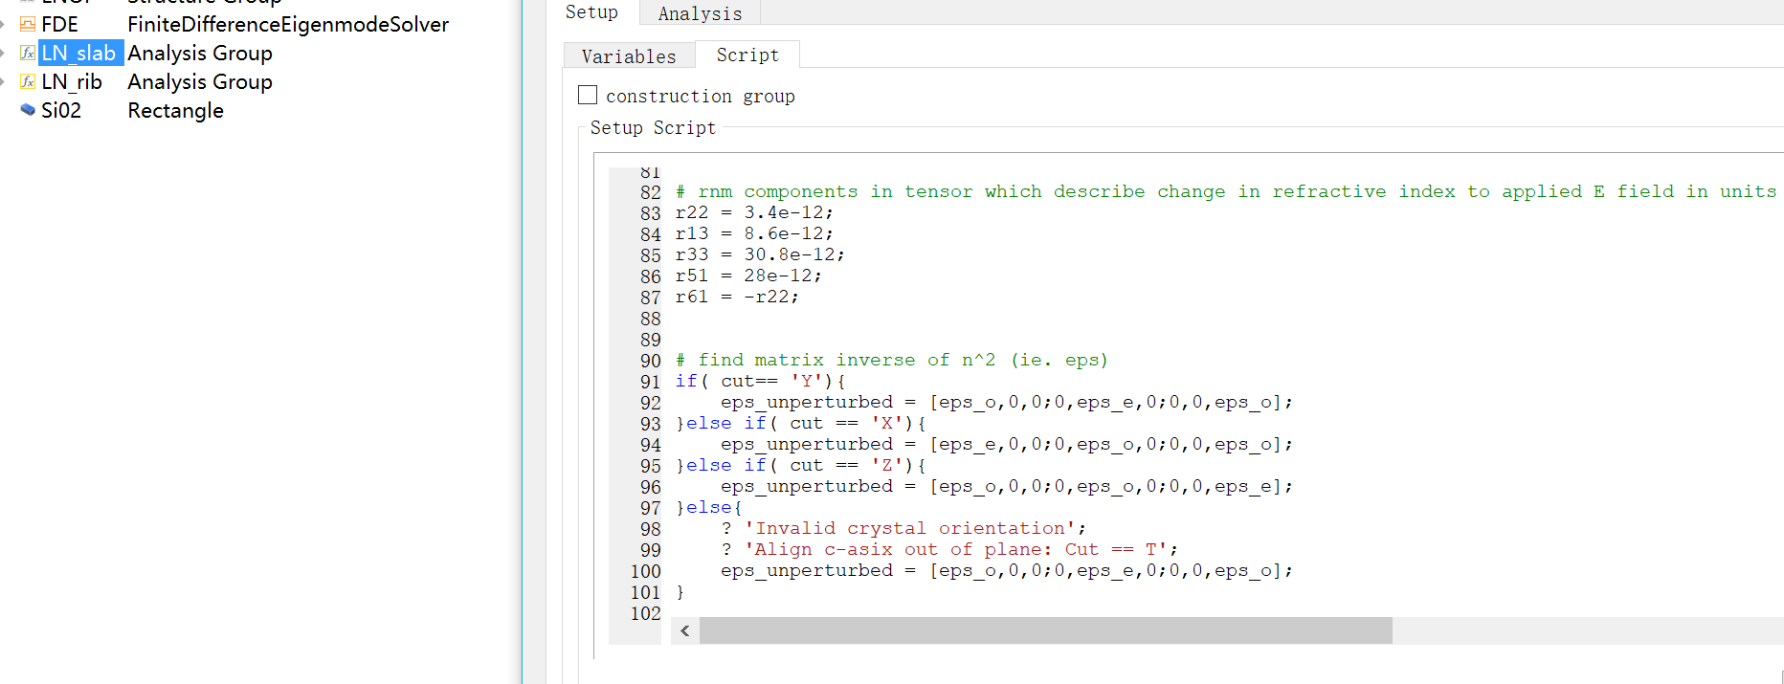Enable the construction group checkbox
Viewport: 1784px width, 684px height.
pyautogui.click(x=588, y=95)
